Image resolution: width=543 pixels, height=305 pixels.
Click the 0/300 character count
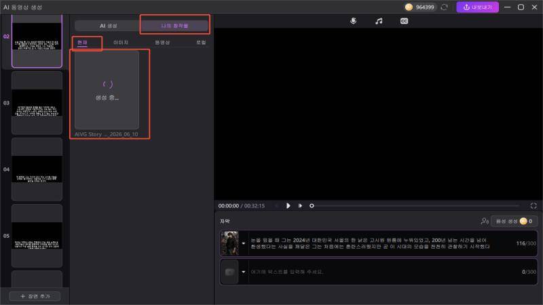(x=529, y=272)
